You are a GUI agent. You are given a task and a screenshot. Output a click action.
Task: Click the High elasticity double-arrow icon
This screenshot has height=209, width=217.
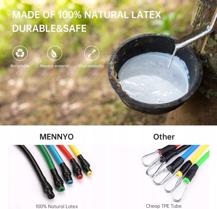[x=92, y=53]
